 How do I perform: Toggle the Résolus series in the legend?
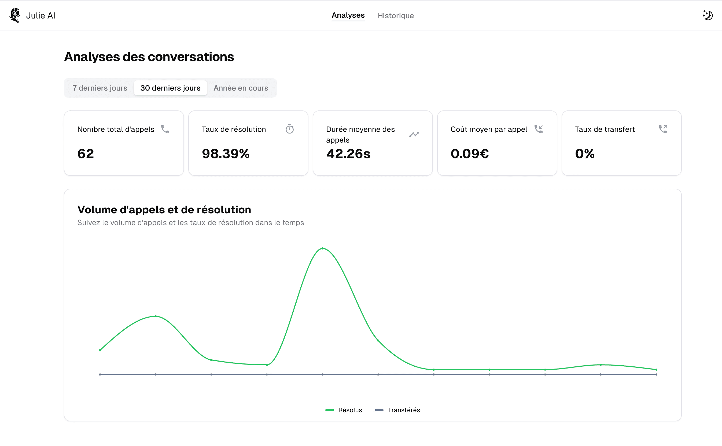344,410
